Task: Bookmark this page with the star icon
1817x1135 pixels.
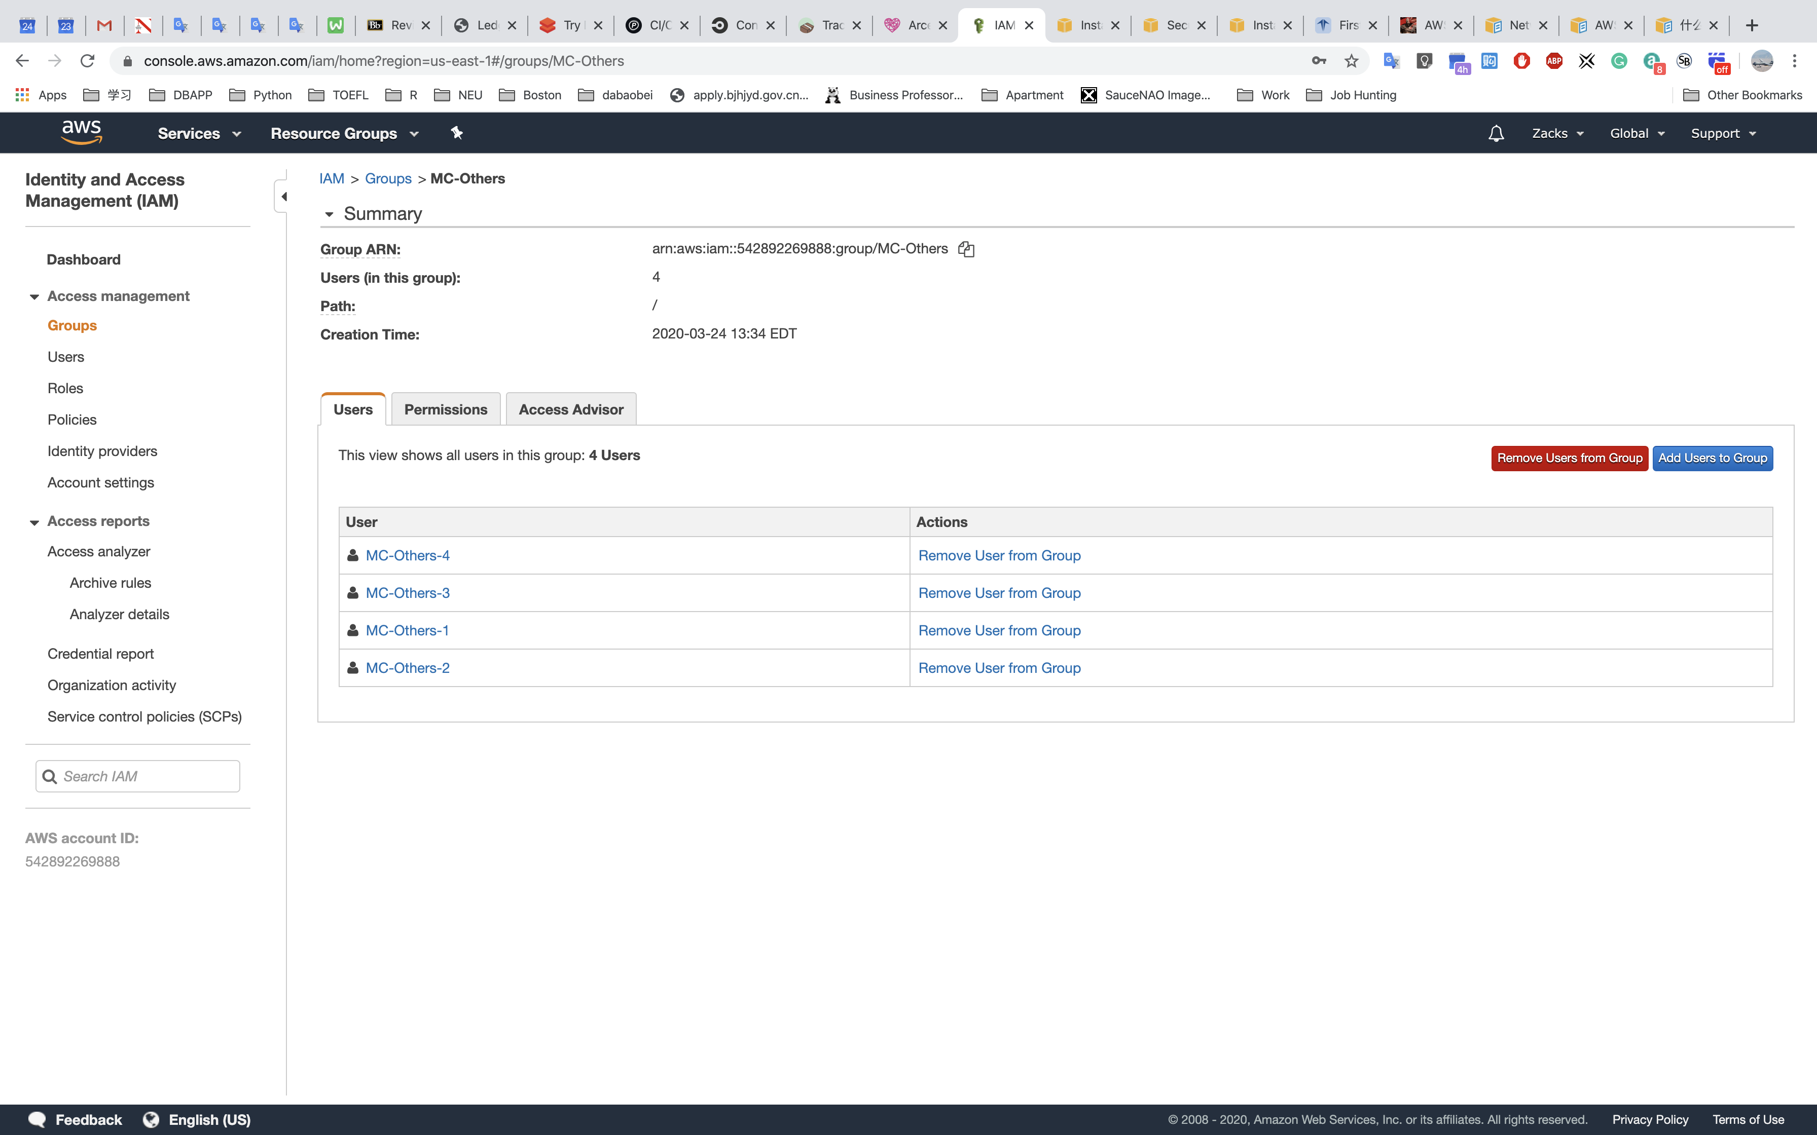Action: [1352, 61]
